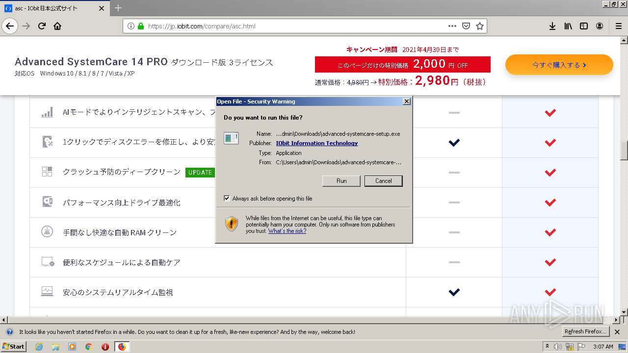Click the 今すぐ購入する buy now button
This screenshot has width=628, height=353.
tap(559, 65)
